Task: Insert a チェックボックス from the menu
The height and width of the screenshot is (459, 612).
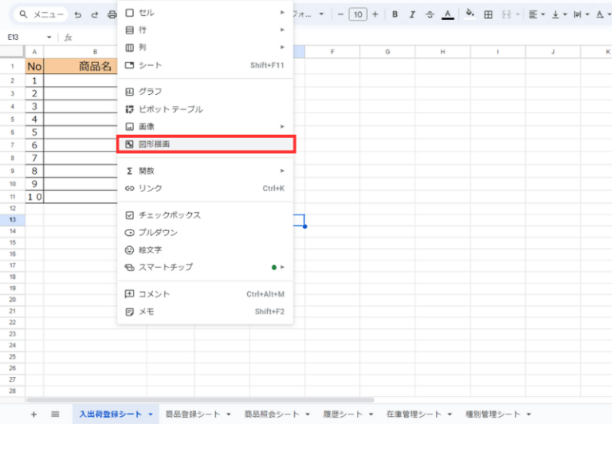Action: (x=169, y=215)
